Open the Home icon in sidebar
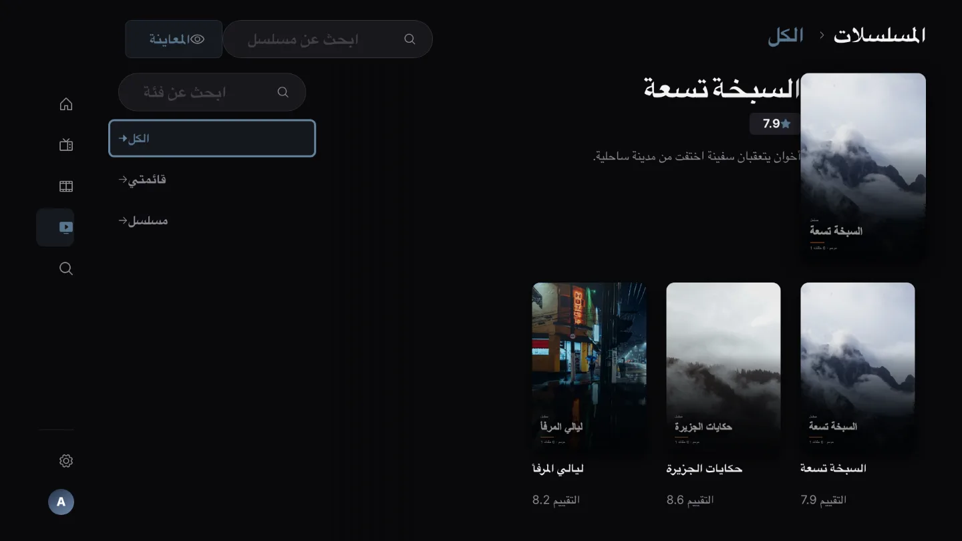Viewport: 962px width, 541px height. (65, 104)
